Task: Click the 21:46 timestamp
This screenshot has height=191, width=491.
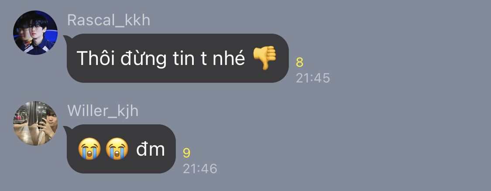Action: [200, 169]
